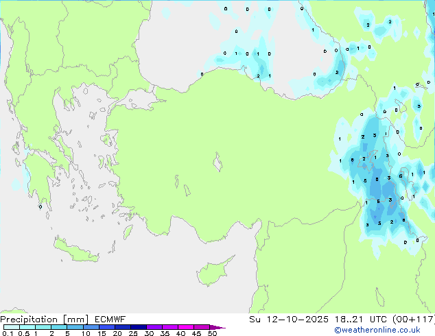The width and height of the screenshot is (435, 336).
Task: Click the '0.1' legend scale label
Action: 8,333
